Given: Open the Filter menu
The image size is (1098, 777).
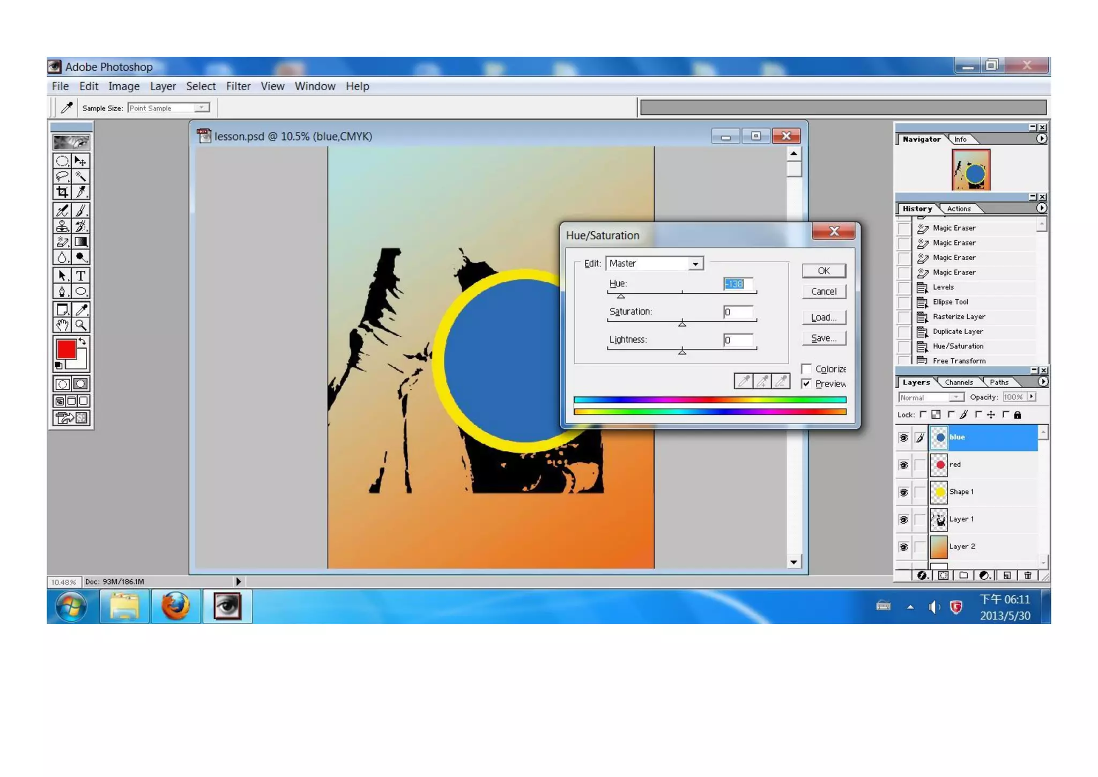Looking at the screenshot, I should 238,86.
